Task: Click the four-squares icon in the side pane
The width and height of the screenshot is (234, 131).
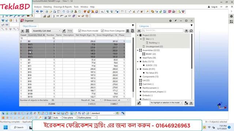Action: (x=231, y=22)
